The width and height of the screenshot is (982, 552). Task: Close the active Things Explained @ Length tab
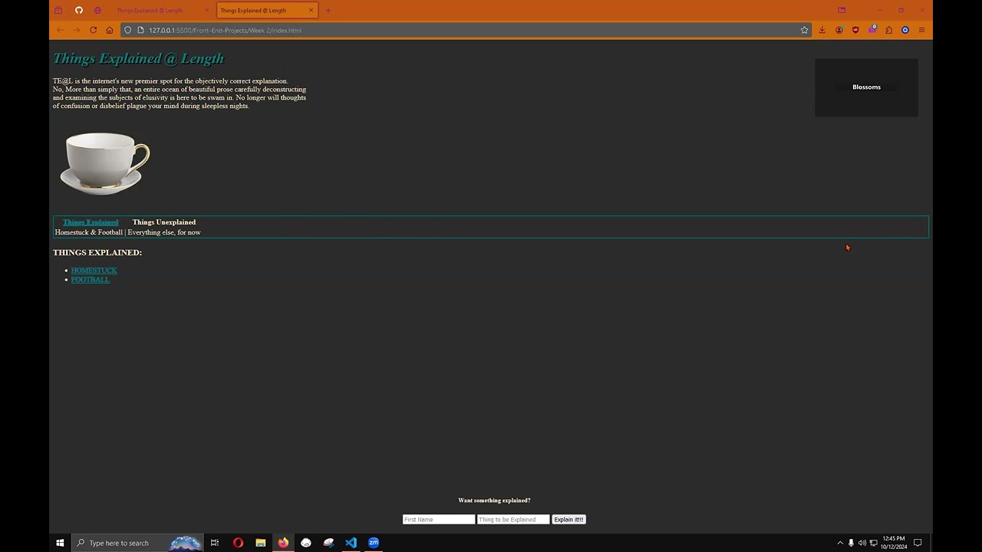coord(311,10)
